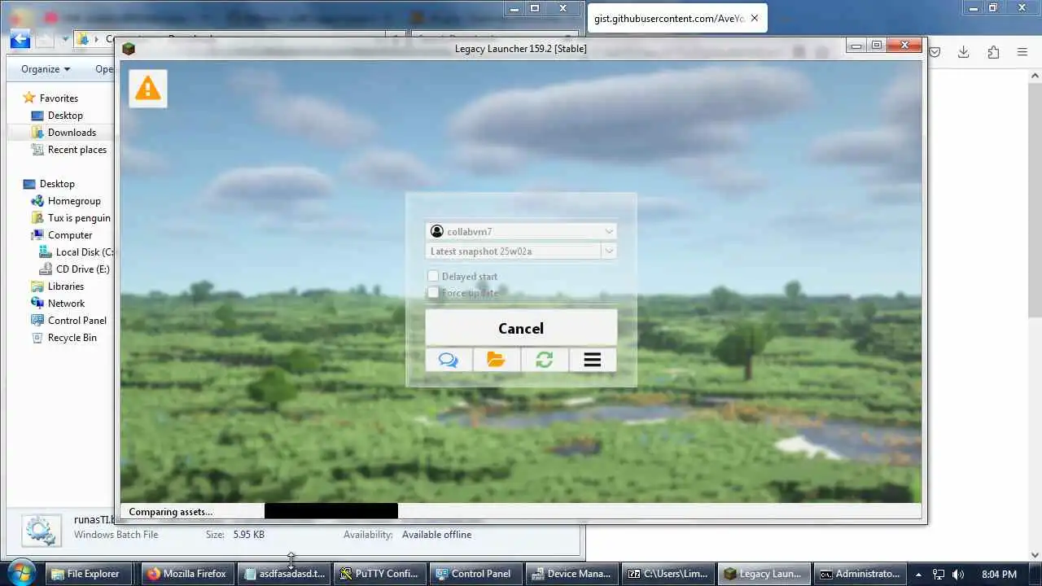The width and height of the screenshot is (1042, 586).
Task: Open the game folder icon in the launcher
Action: [x=497, y=360]
